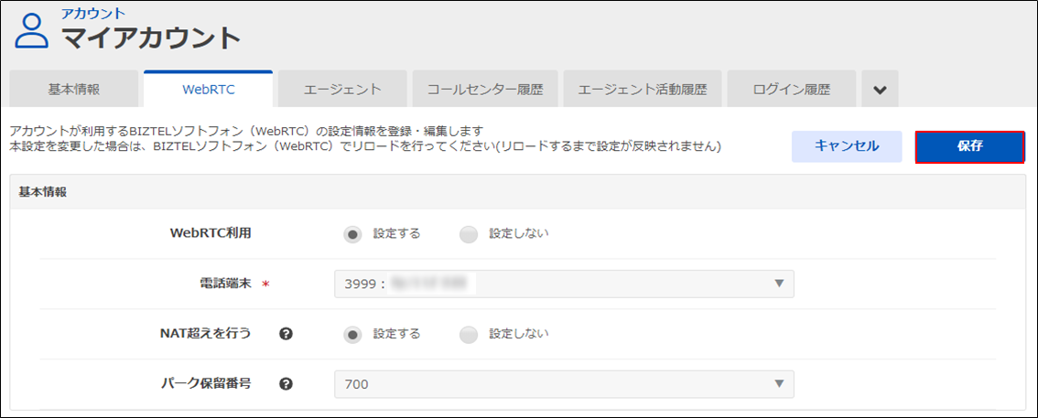Screen dimensions: 1038x418
Task: Select 設定する for WebRTC利用
Action: 351,233
